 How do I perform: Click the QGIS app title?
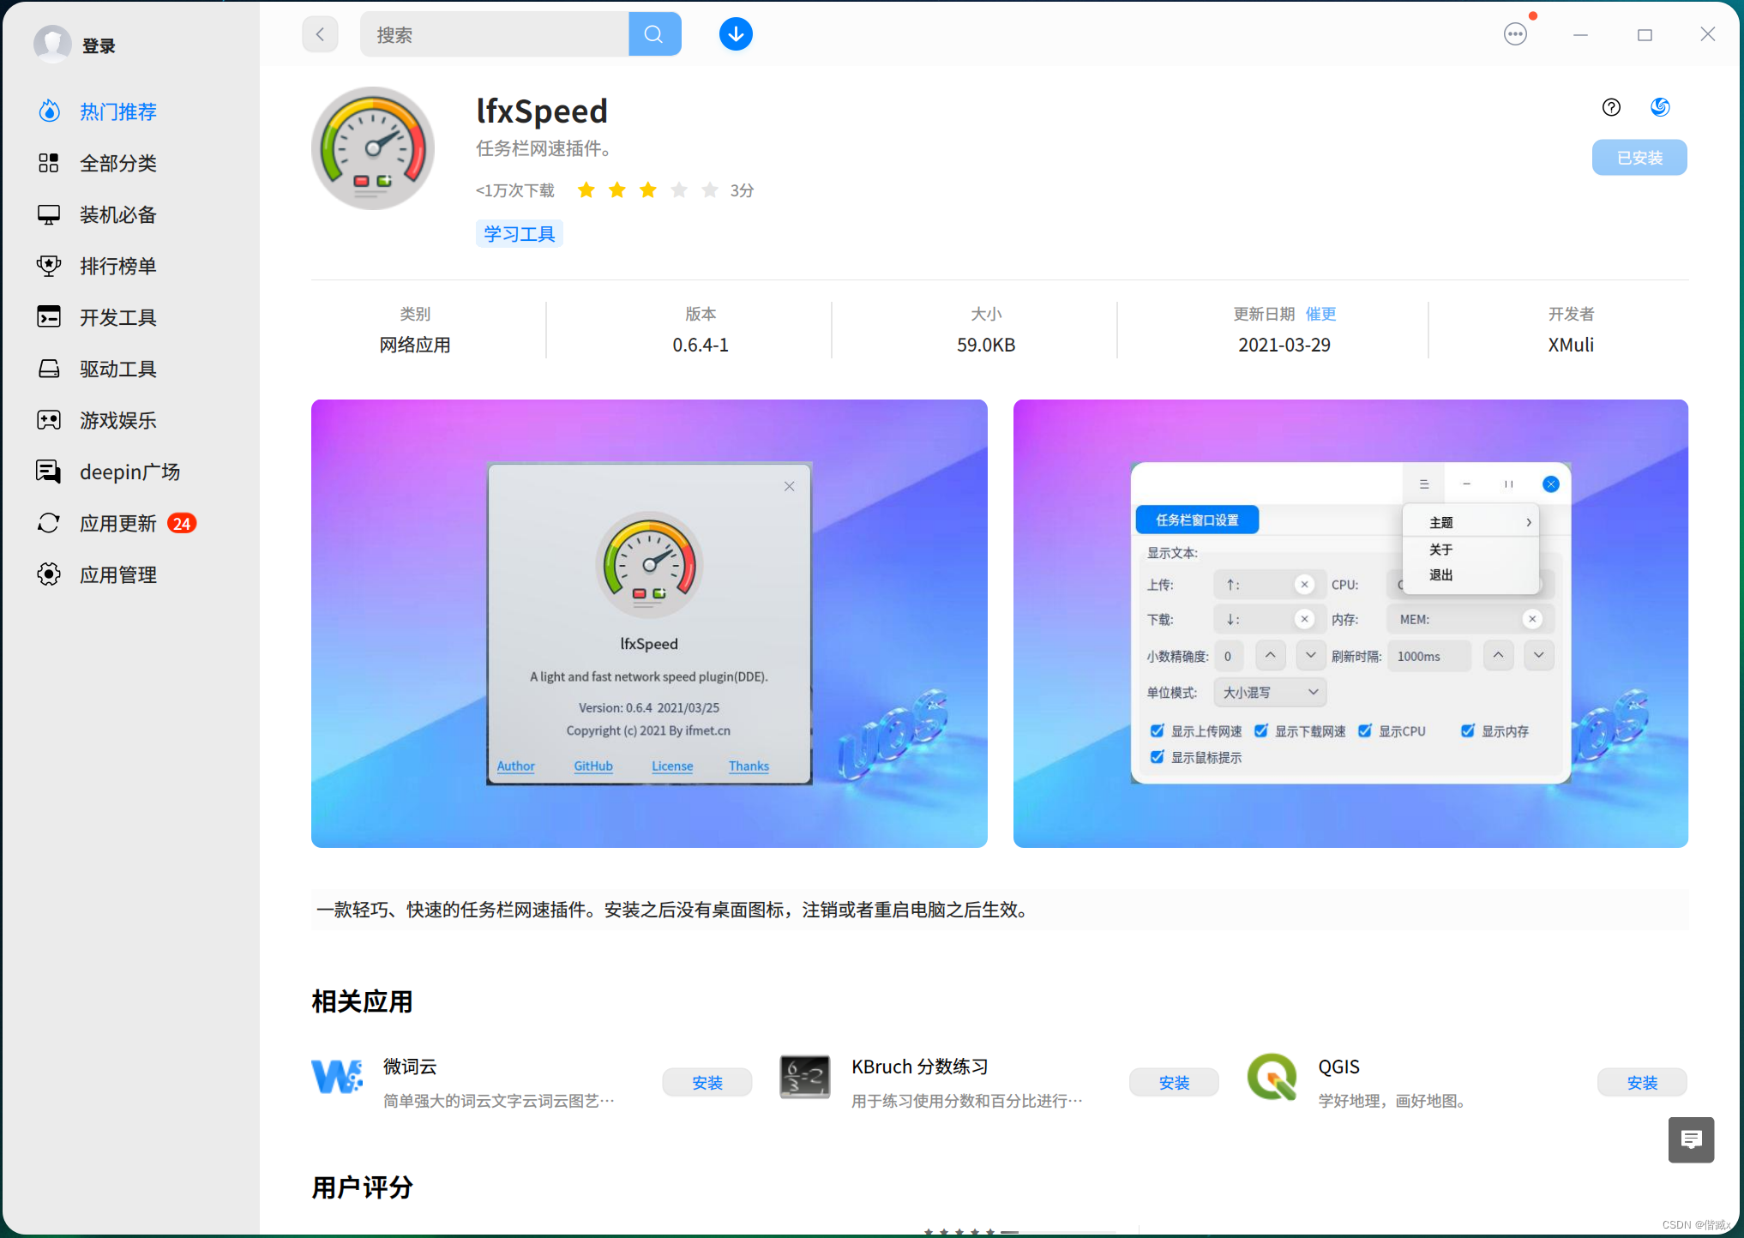coord(1338,1067)
